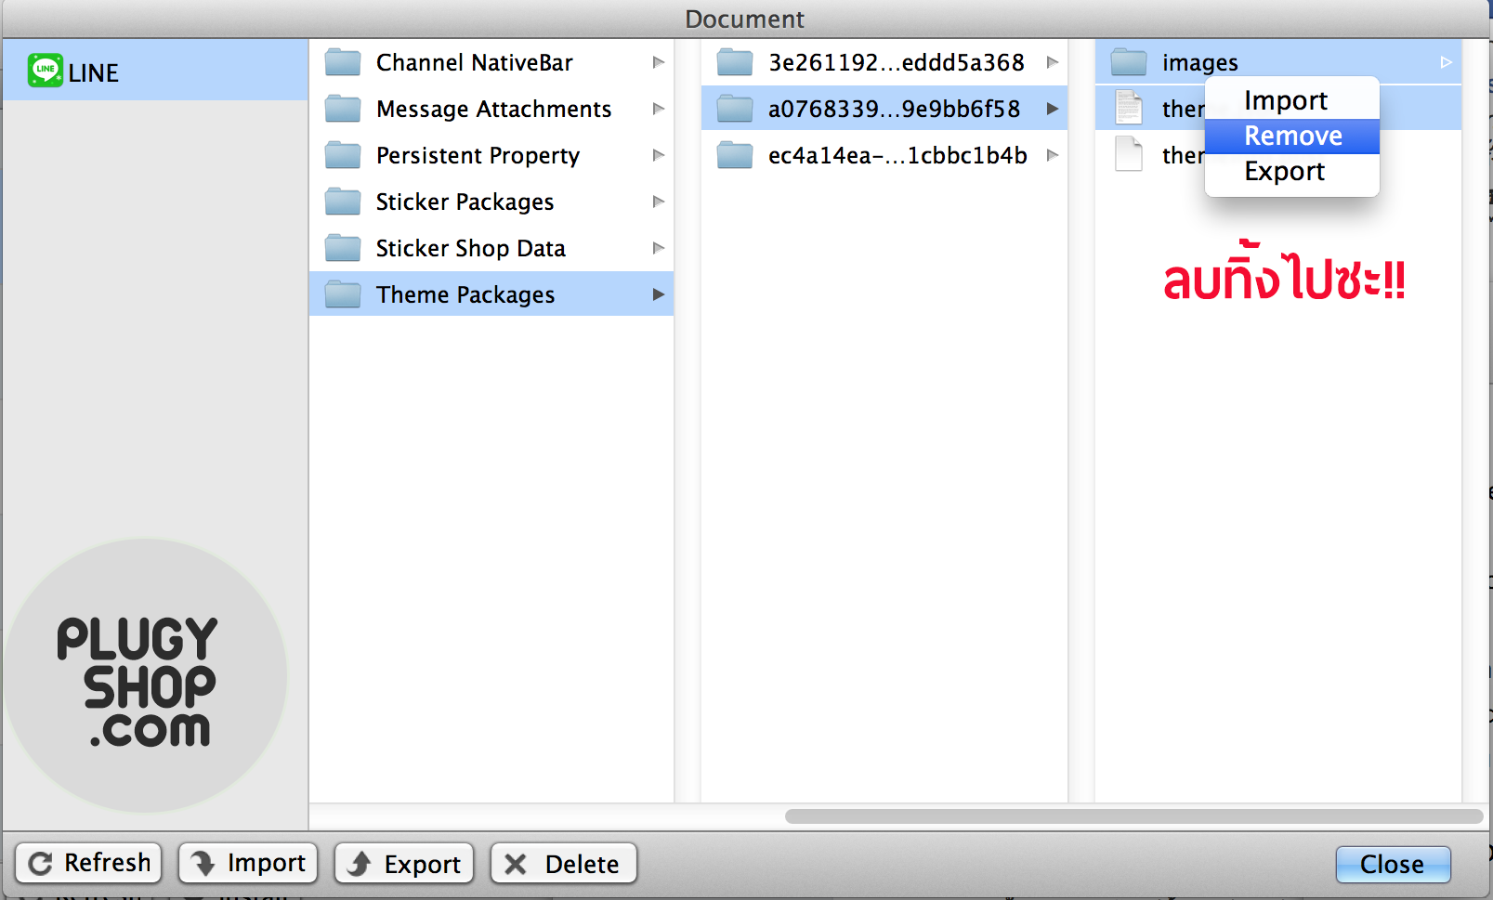The image size is (1493, 900).
Task: Click the arrow icon on the bottom Import button
Action: click(x=203, y=864)
